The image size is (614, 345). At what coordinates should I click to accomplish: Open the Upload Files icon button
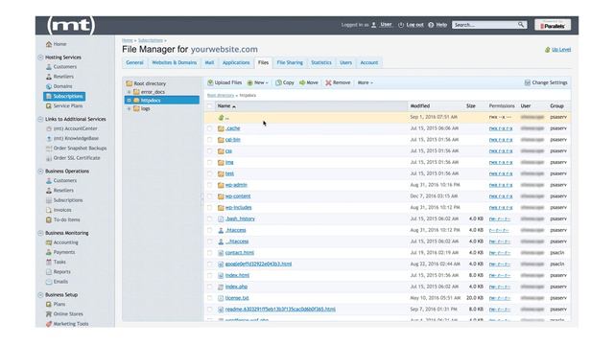210,82
